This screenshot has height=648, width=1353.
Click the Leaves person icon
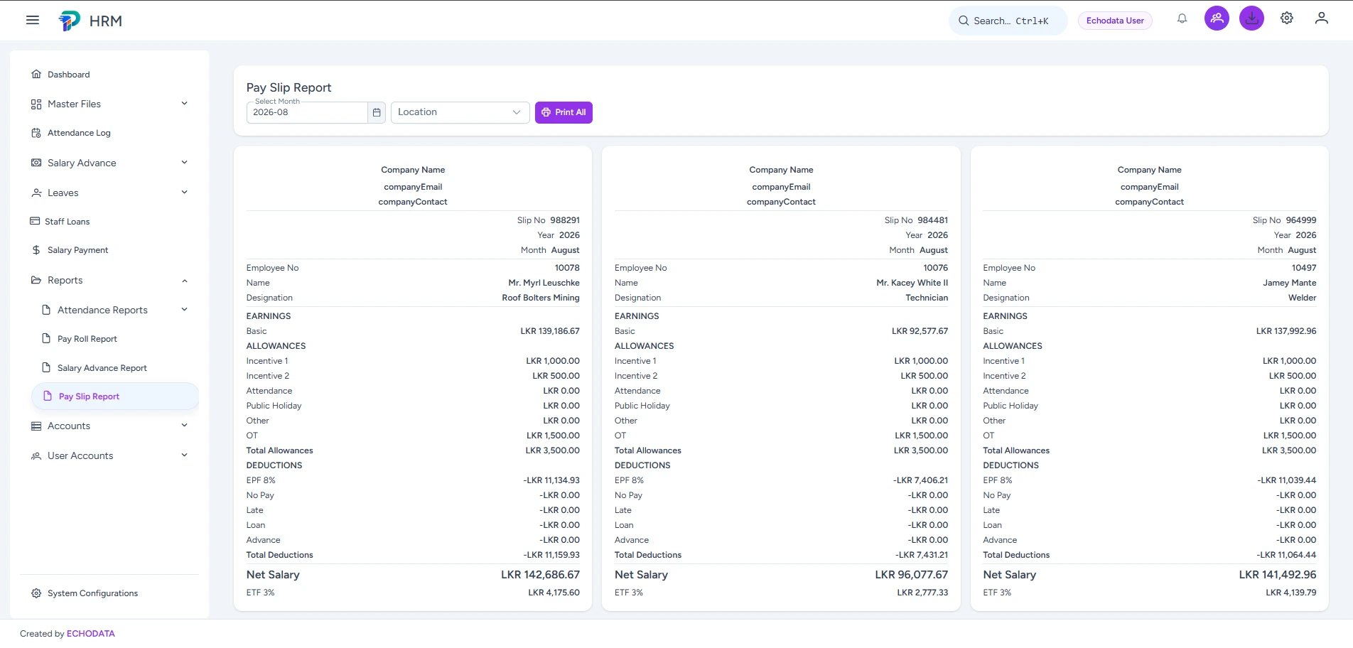(x=36, y=193)
